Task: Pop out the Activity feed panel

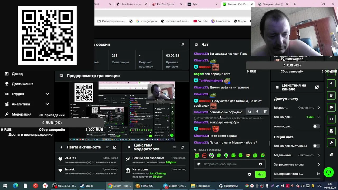Action: tap(115, 147)
